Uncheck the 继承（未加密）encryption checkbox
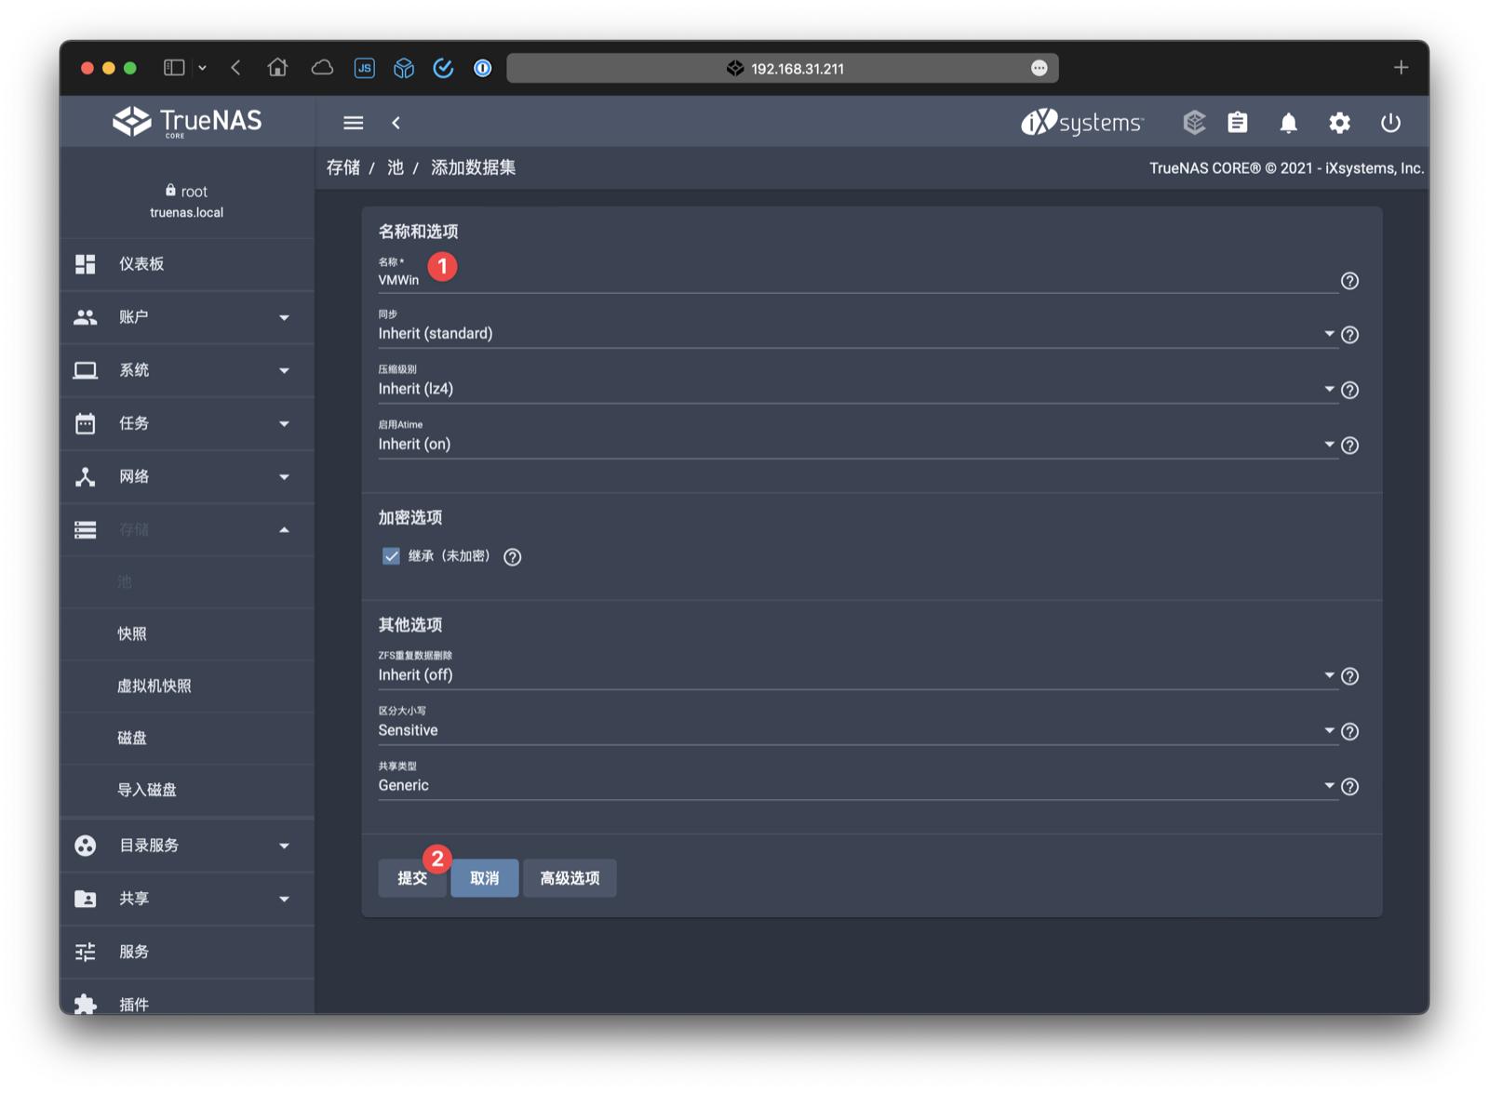Screen dimensions: 1489x1093 [x=391, y=556]
